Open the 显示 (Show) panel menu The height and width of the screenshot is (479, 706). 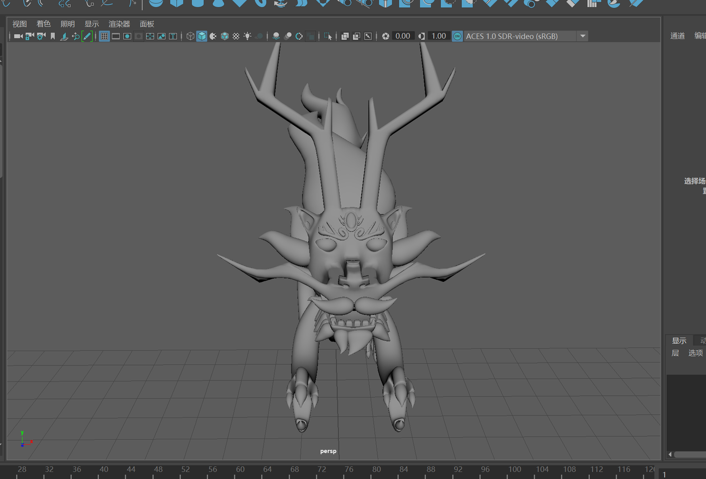[x=92, y=24]
